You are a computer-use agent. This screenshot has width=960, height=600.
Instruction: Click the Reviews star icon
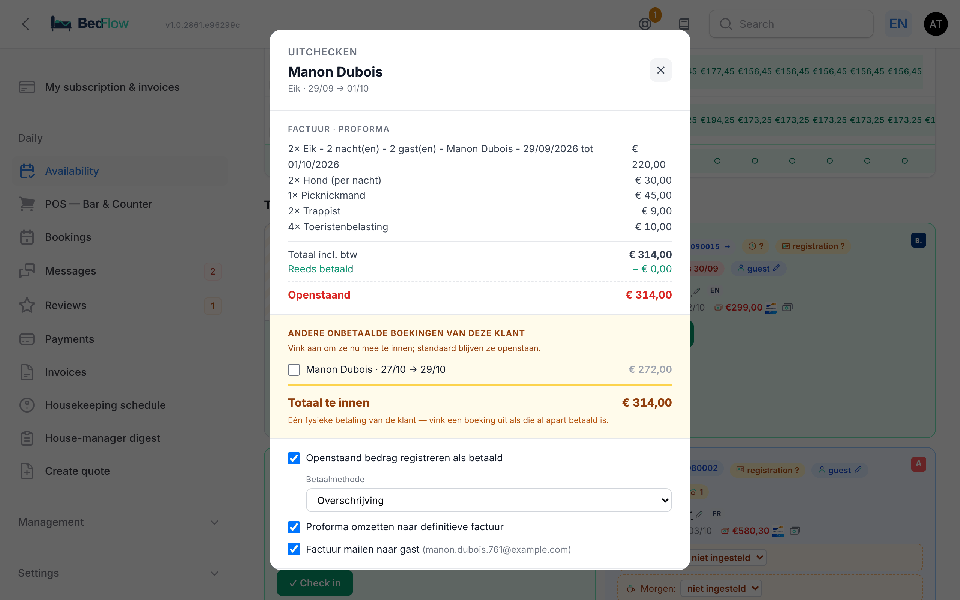pyautogui.click(x=27, y=305)
